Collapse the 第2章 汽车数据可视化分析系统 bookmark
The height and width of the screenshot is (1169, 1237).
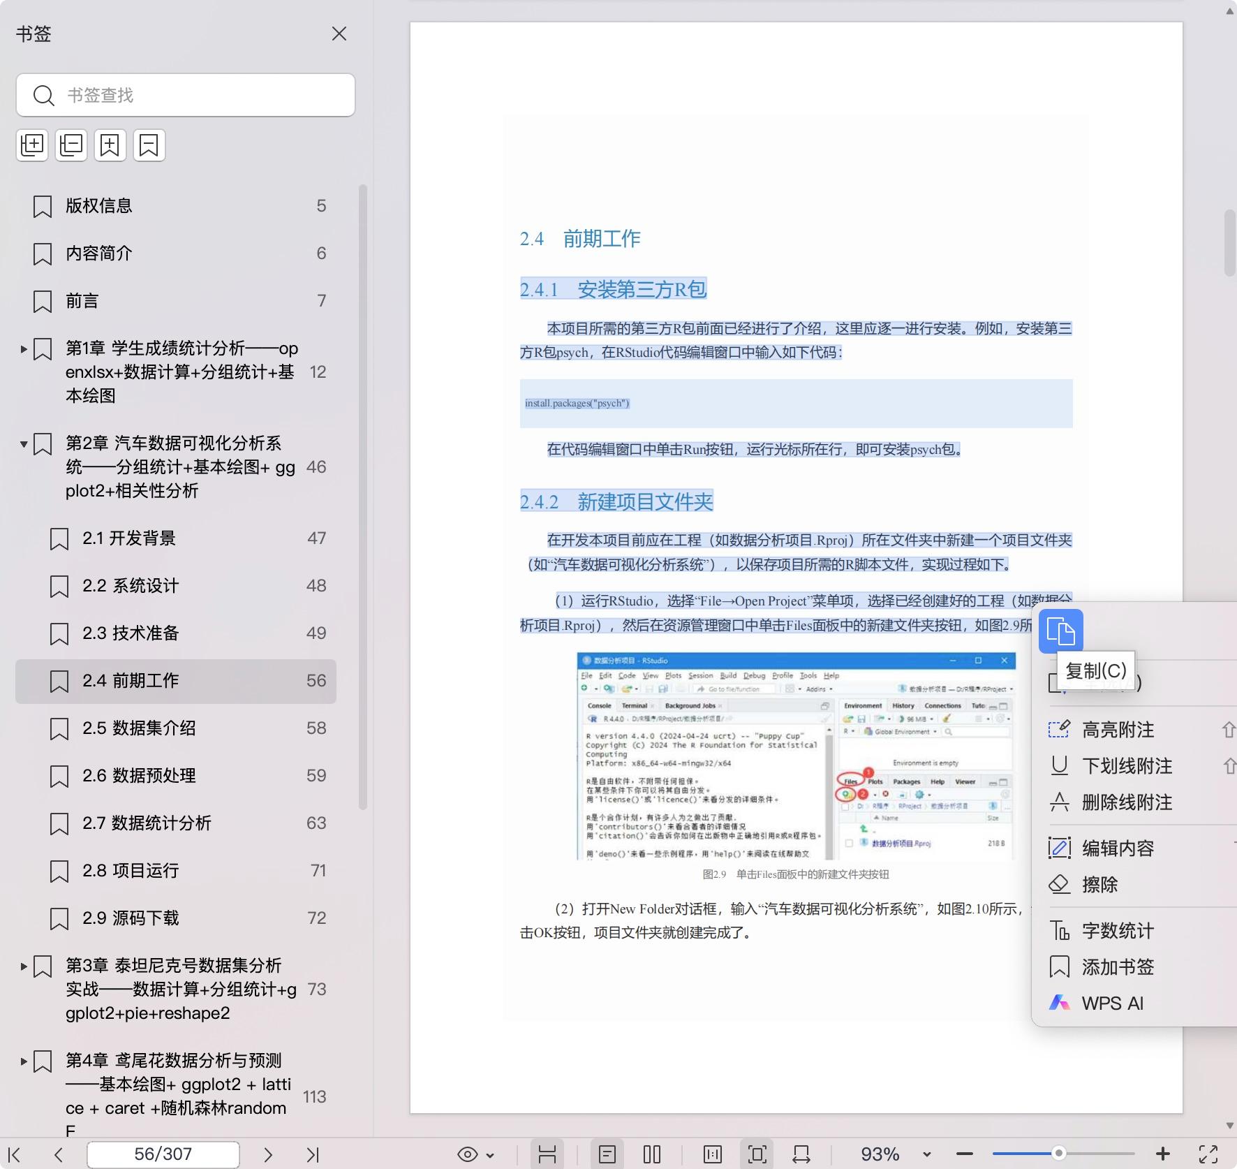pyautogui.click(x=24, y=443)
